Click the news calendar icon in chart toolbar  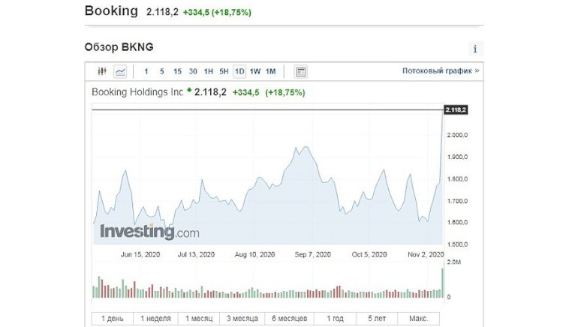[301, 72]
